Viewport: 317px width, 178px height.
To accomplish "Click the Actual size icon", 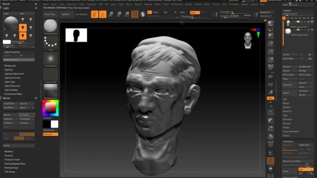I will point(270,51).
